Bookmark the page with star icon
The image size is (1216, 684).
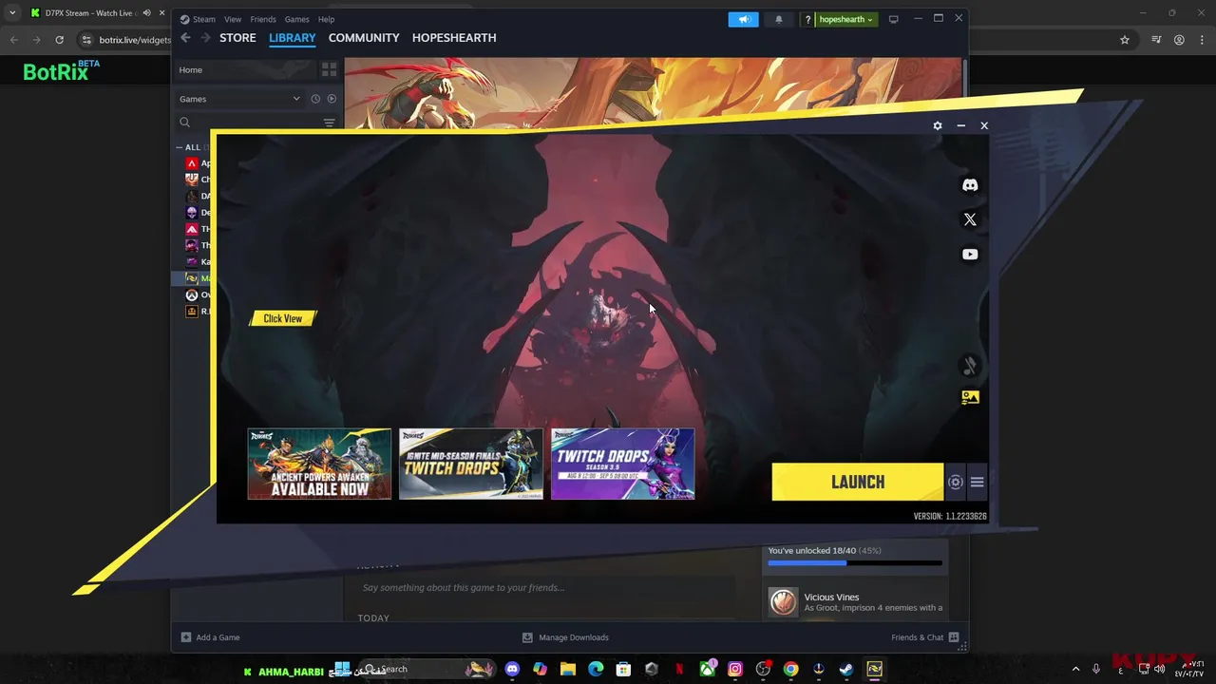[1125, 40]
